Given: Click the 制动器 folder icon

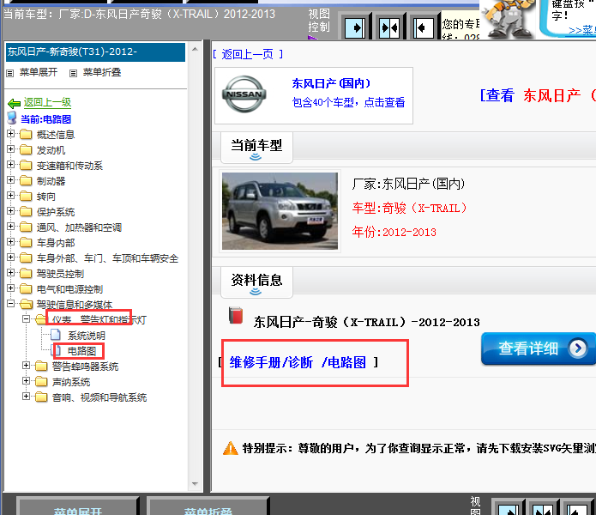Looking at the screenshot, I should tap(26, 180).
